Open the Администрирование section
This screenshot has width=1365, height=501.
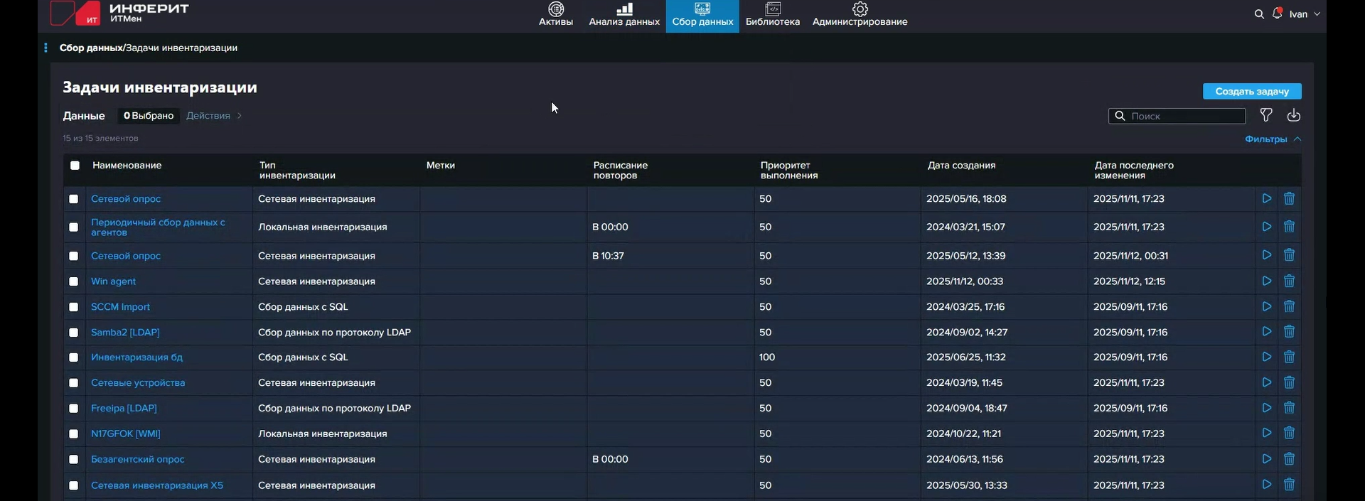pos(860,14)
